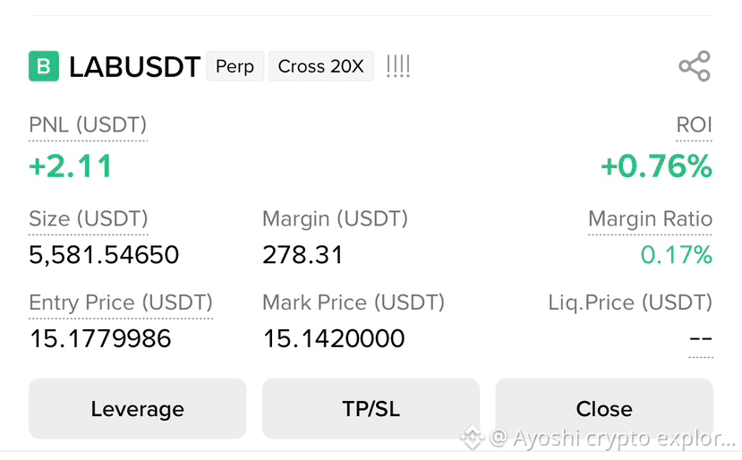Viewport: 742px width, 460px height.
Task: Open the LABUSDT symbol title
Action: tap(135, 67)
